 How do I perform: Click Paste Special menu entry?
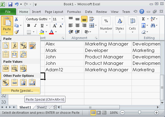click(21, 91)
